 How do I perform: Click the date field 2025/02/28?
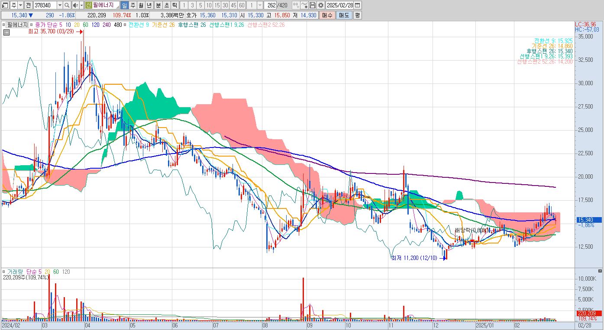(340, 5)
